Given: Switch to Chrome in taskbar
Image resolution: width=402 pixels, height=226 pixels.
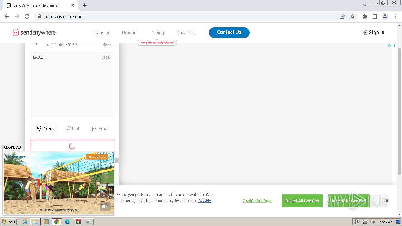Looking at the screenshot, I should pyautogui.click(x=57, y=222).
